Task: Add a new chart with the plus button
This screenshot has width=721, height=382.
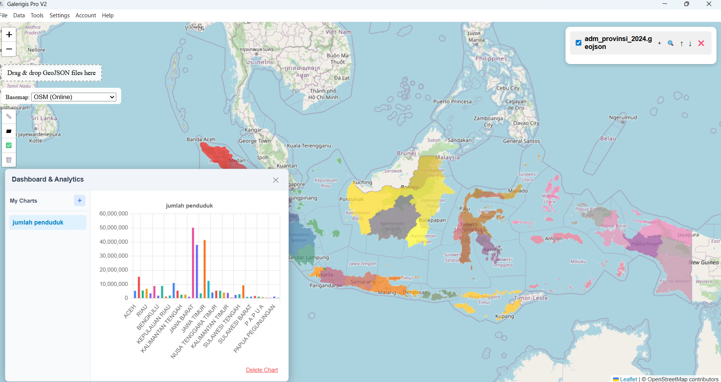Action: [79, 200]
